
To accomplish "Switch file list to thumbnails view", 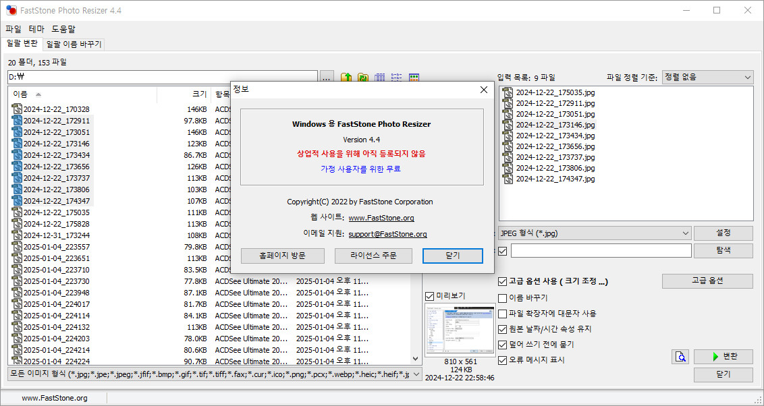I will [x=414, y=78].
